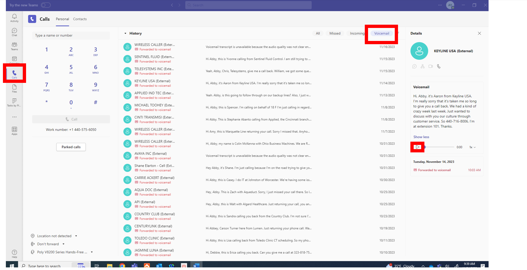
Task: Dial digit 9 on the dial pad
Action: 95,86
